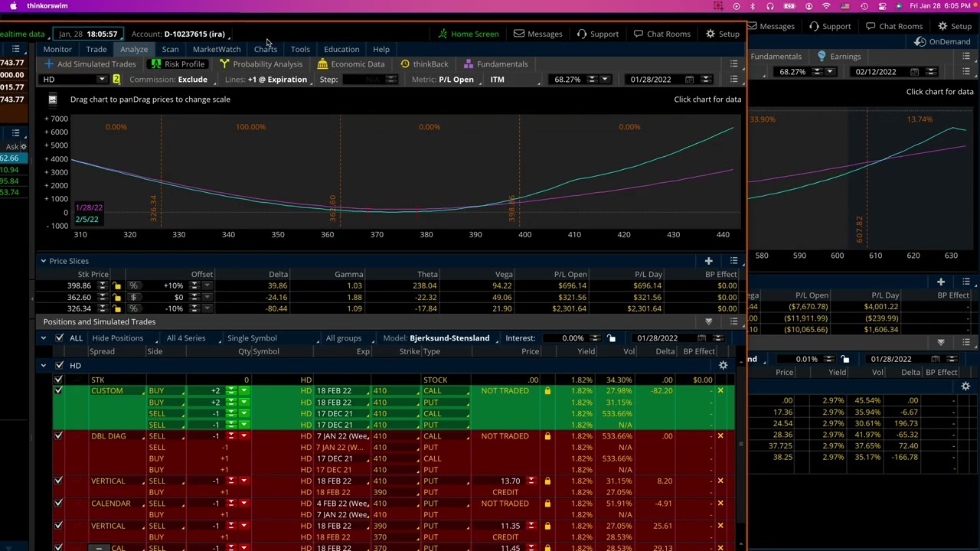Open the HD symbol dropdown

102,80
